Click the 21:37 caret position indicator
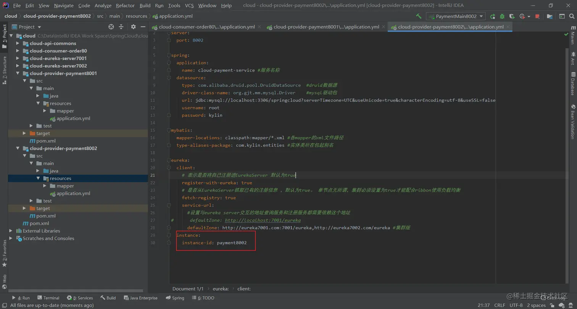The image size is (577, 309). click(484, 305)
